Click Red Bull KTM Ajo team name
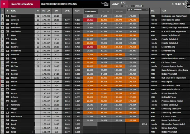This screenshot has height=134, width=190. (x=169, y=97)
